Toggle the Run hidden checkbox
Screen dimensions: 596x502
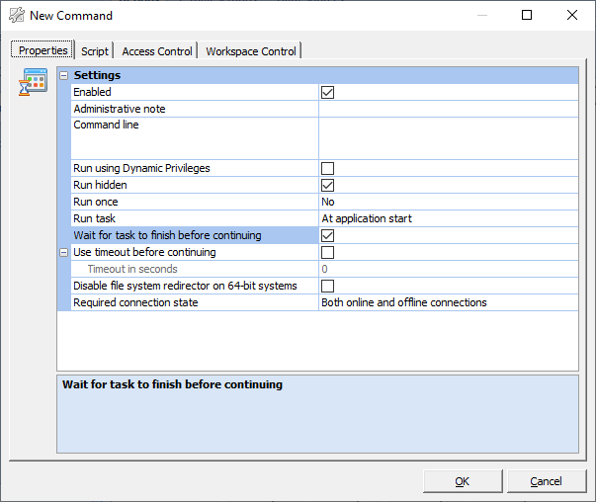[327, 185]
